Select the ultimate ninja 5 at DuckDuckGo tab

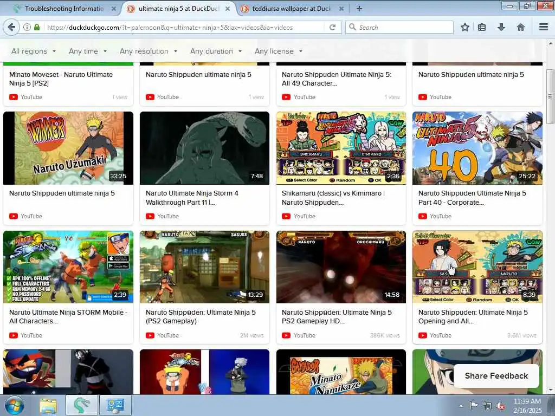pyautogui.click(x=179, y=9)
